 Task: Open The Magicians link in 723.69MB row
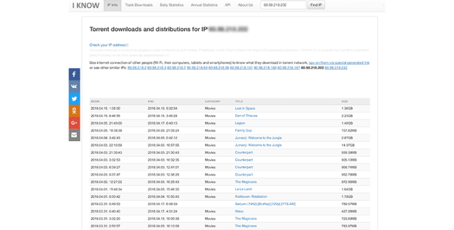(x=246, y=219)
